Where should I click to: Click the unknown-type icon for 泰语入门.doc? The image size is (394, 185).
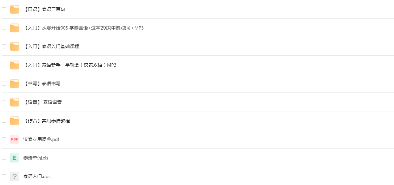click(x=15, y=176)
